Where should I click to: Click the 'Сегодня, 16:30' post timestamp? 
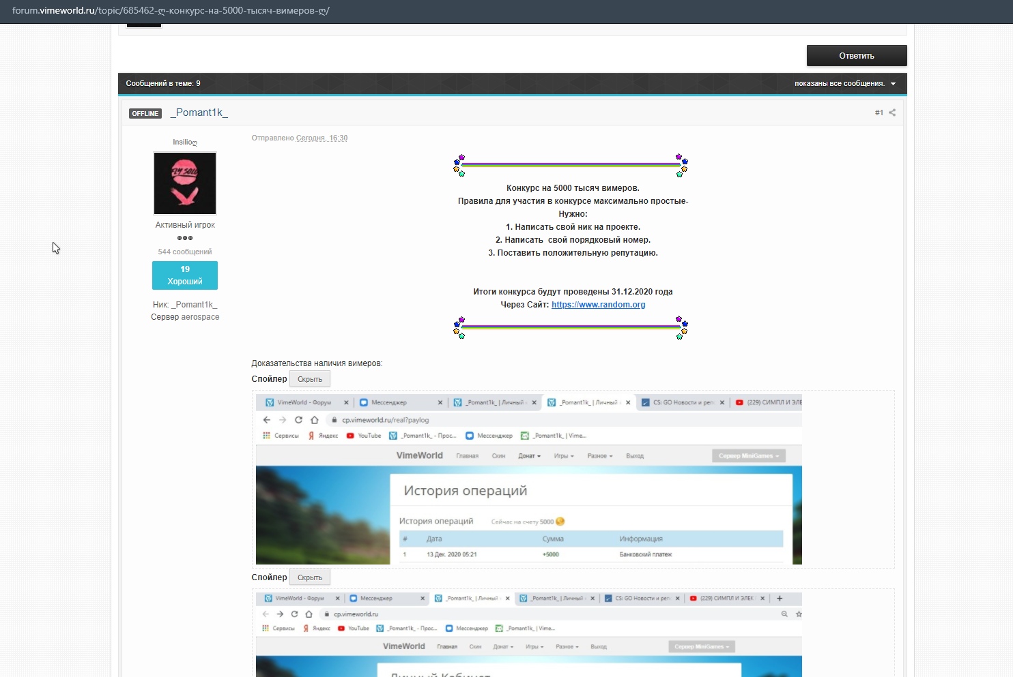(322, 138)
